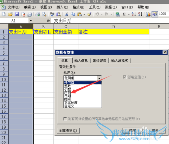Confirm with the 确定 button
Image resolution: width=169 pixels, height=144 pixels.
(132, 131)
